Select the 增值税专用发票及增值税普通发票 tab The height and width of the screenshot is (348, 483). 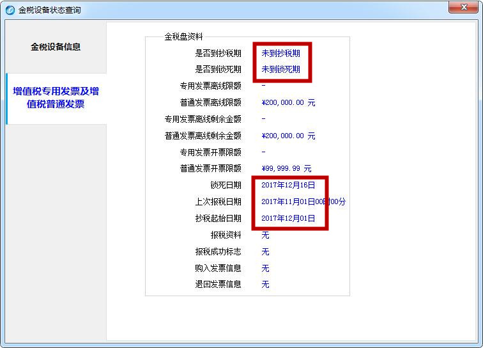[56, 98]
